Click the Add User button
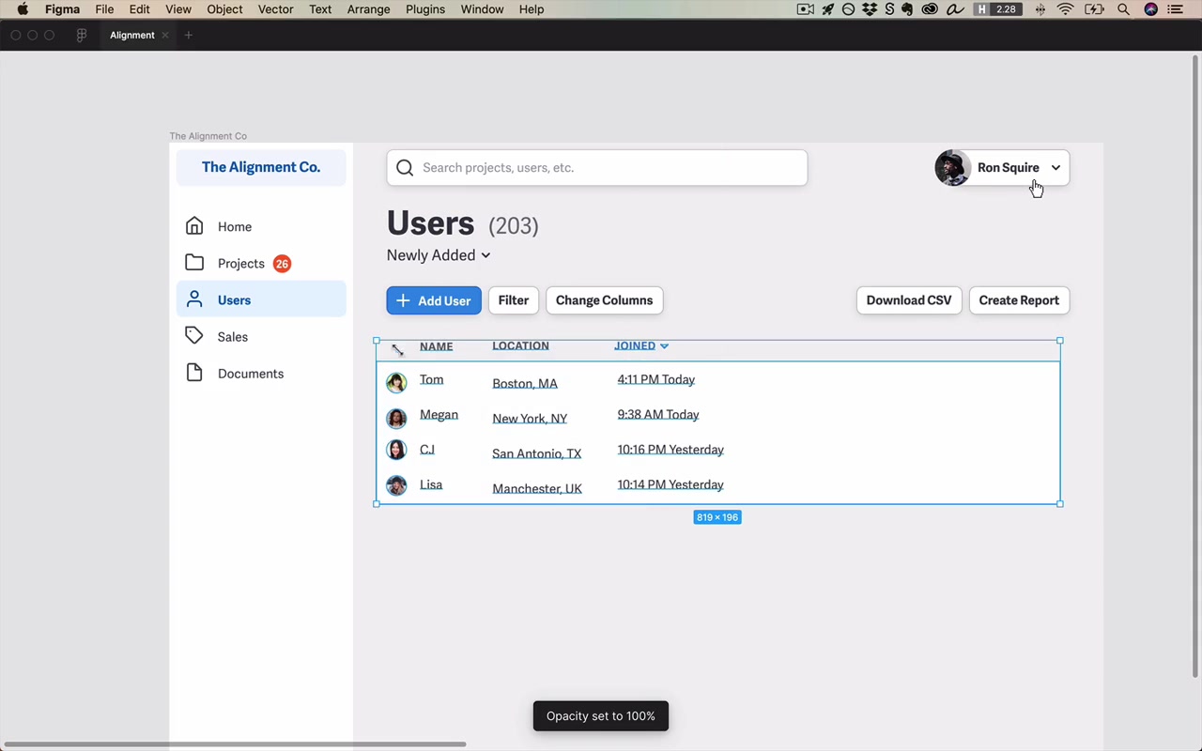 pos(434,300)
